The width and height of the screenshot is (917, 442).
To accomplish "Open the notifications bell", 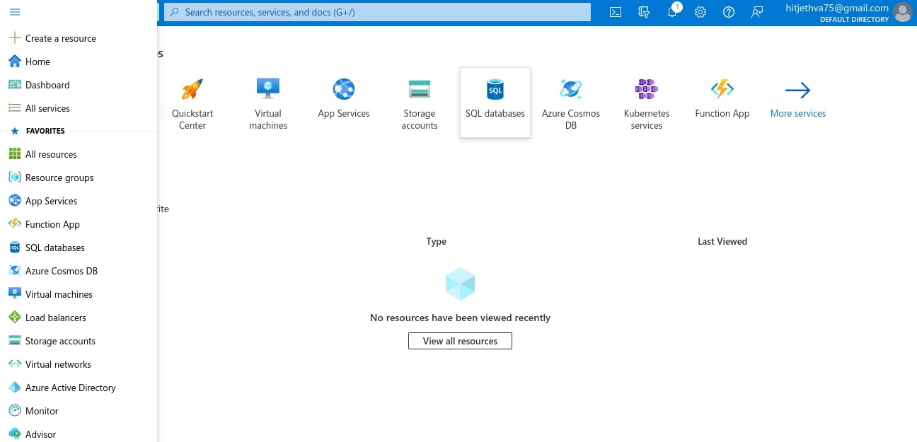I will click(673, 12).
